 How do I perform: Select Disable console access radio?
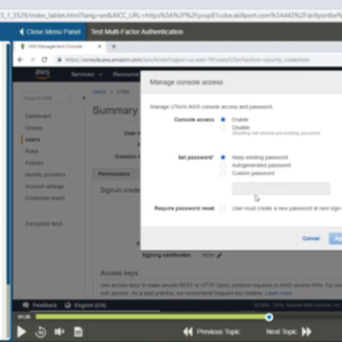(223, 127)
